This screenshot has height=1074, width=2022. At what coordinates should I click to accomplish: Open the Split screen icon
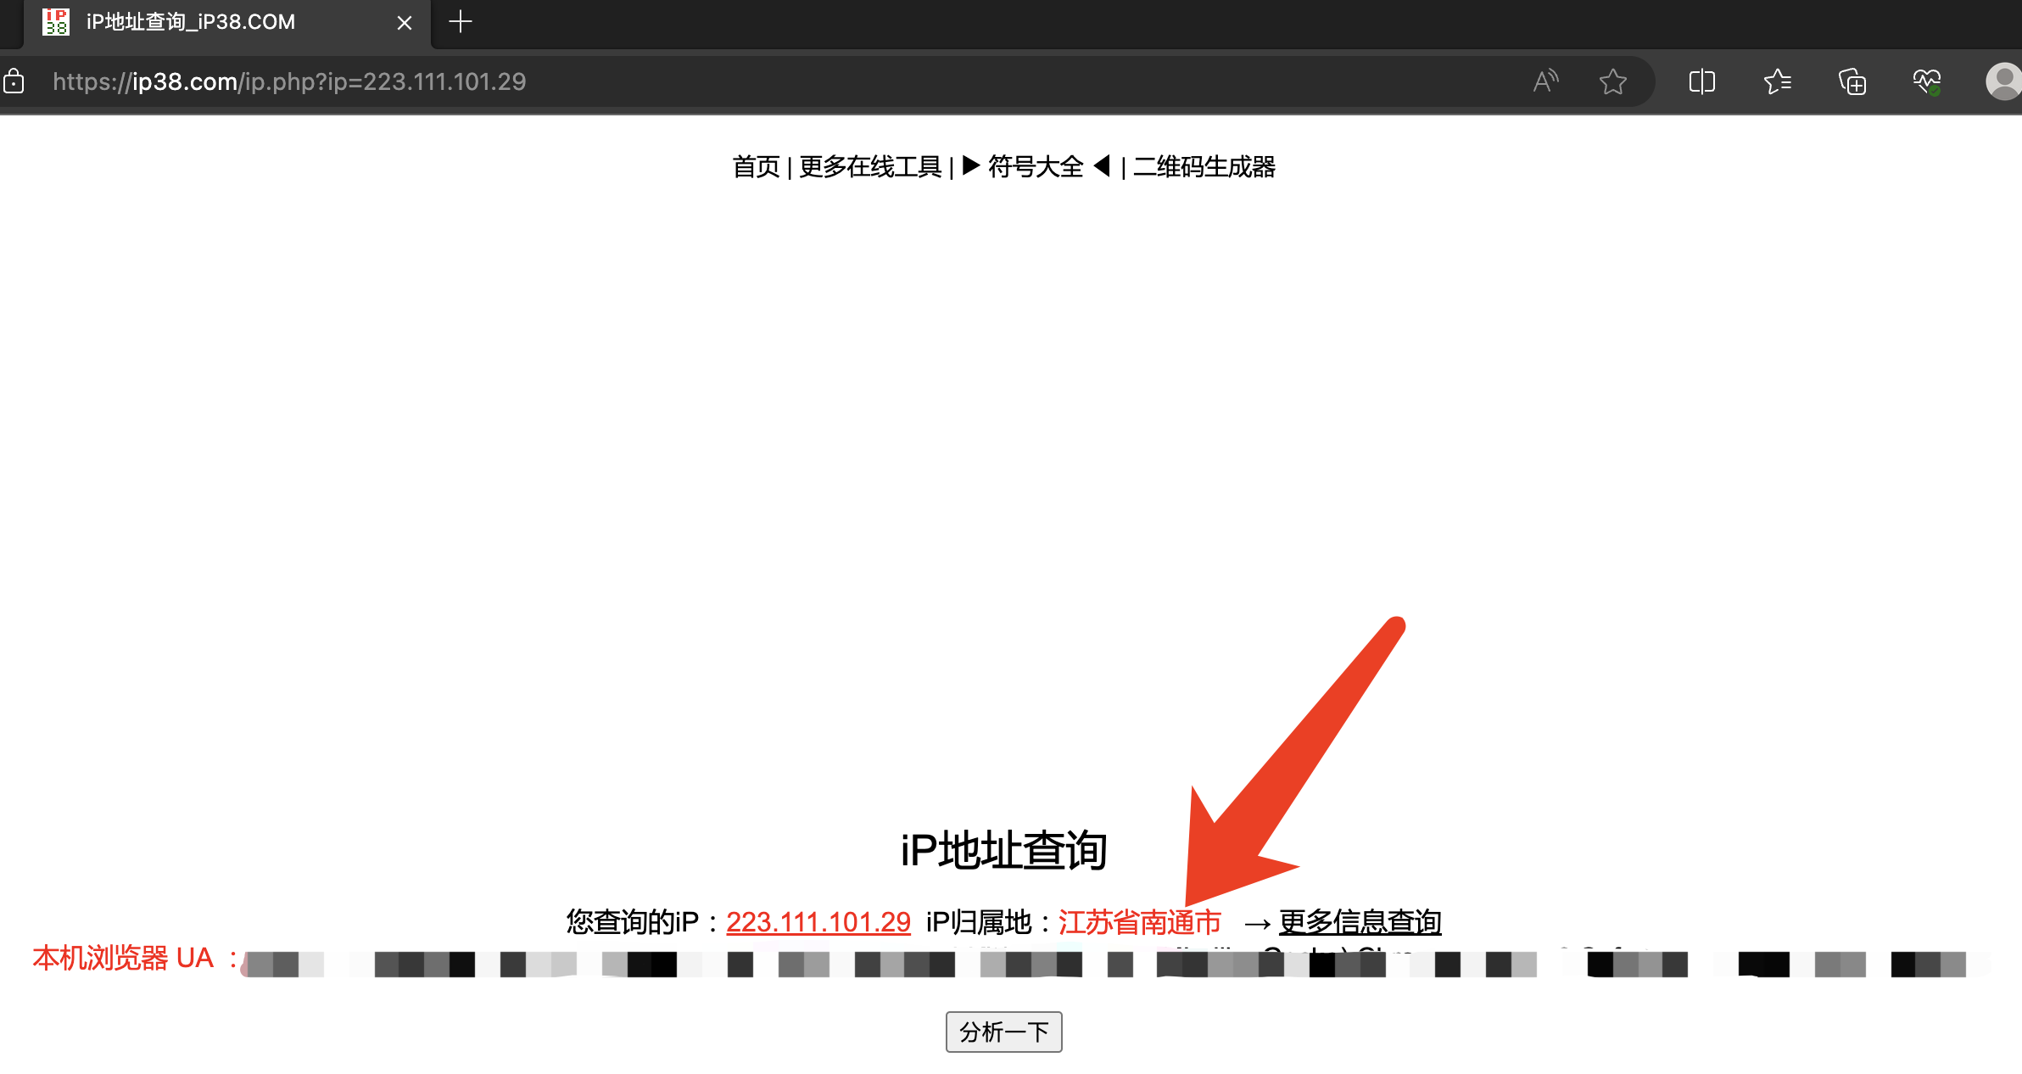[x=1701, y=81]
